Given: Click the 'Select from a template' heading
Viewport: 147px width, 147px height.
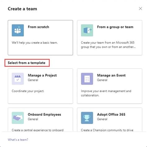Looking at the screenshot, I should pos(27,63).
